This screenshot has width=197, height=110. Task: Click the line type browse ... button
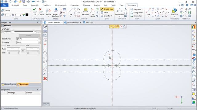click(x=38, y=32)
